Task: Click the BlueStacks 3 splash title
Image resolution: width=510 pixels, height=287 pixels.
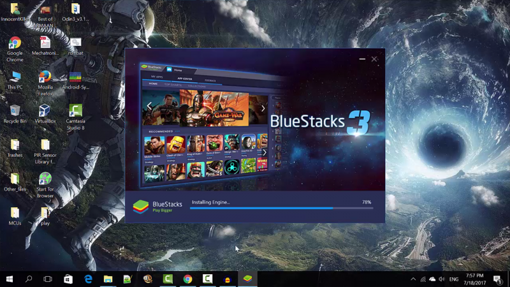Action: coord(320,122)
